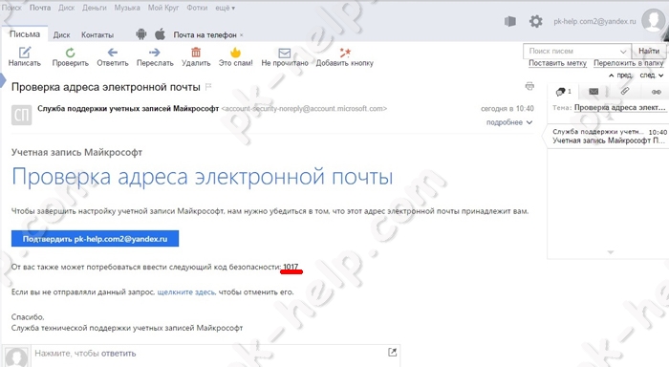The image size is (669, 367).
Task: Check for new mail with Проверить
Action: point(71,56)
